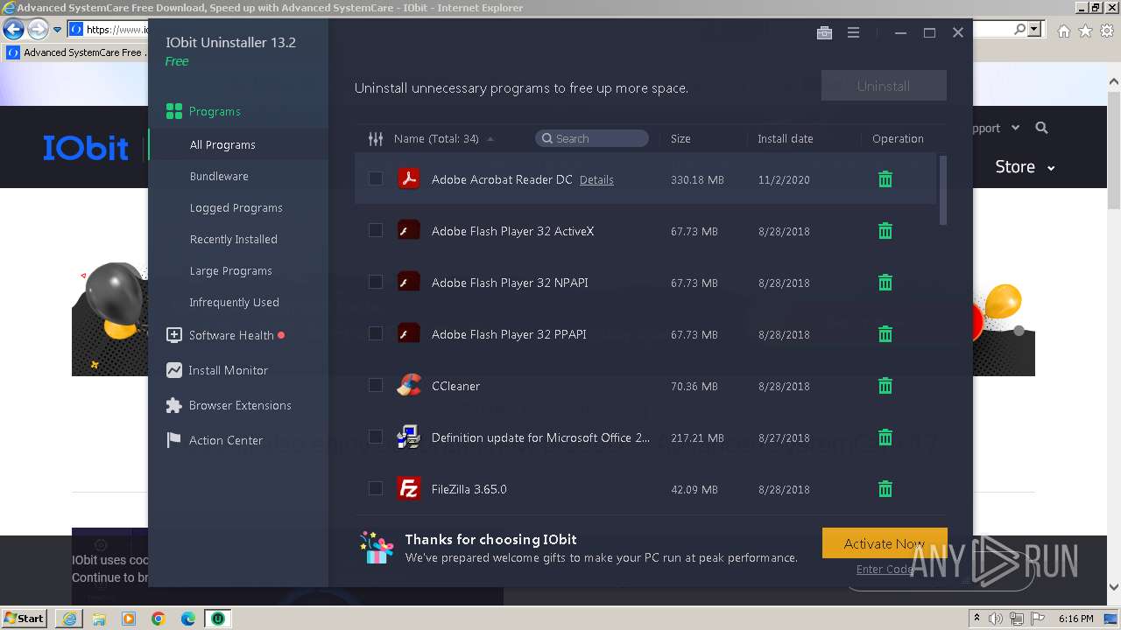
Task: Click trash icon for Adobe Flash Player 32 ActiveX
Action: (x=885, y=231)
